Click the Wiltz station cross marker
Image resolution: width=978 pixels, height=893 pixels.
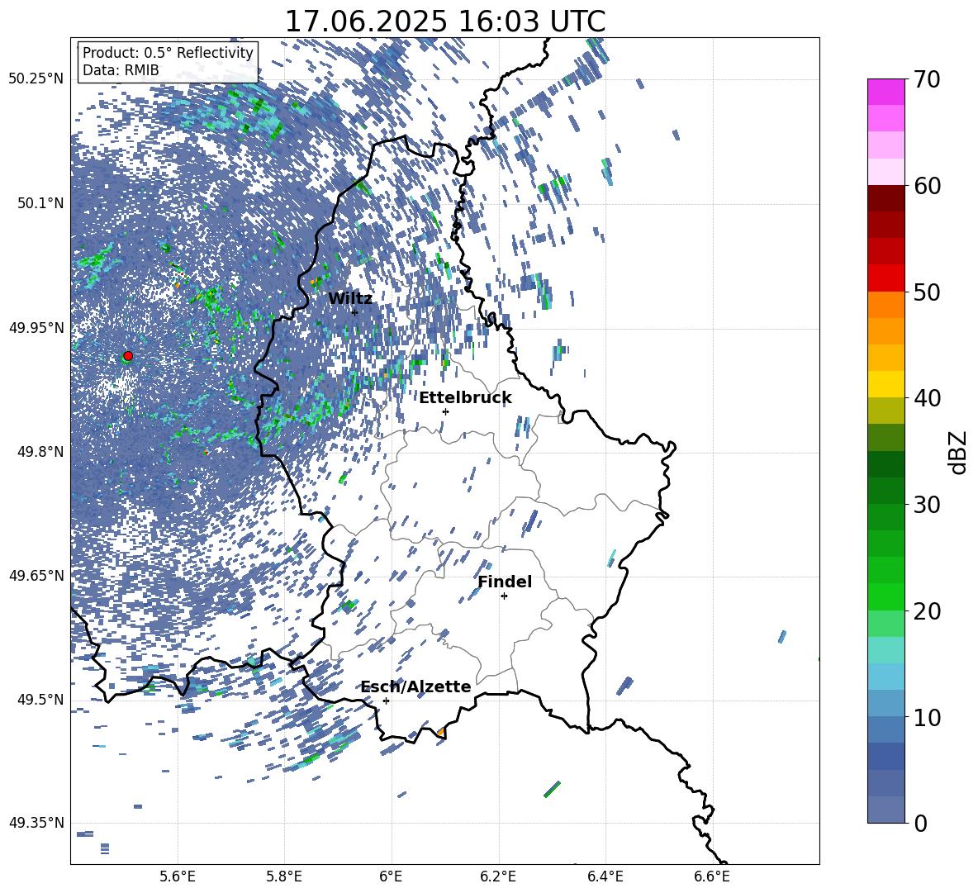[354, 312]
